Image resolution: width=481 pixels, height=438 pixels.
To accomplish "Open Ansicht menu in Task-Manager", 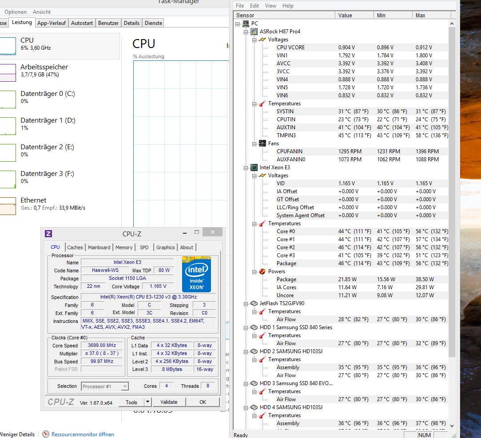I will (x=41, y=12).
